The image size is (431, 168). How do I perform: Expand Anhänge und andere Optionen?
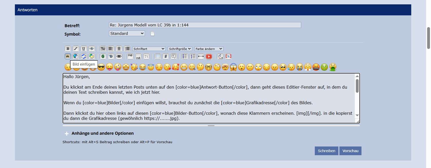102,133
